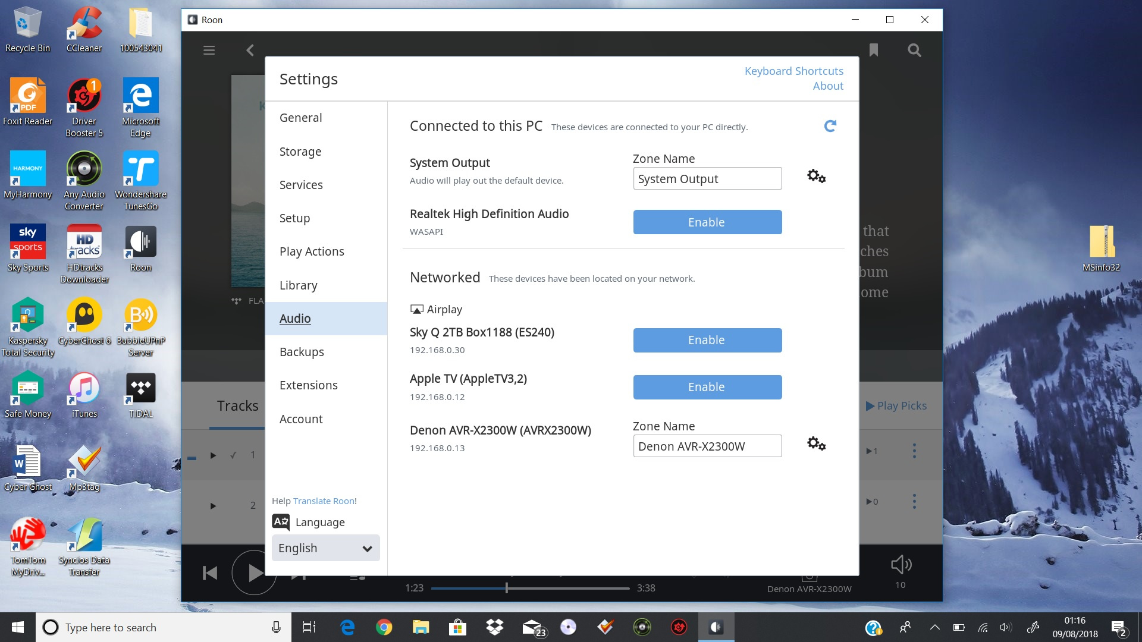Screen dimensions: 1142x642
Task: Select the Setup settings tab
Action: (326, 218)
